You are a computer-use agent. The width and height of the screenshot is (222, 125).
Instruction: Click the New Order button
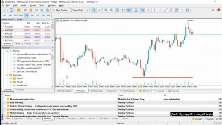coord(77,10)
